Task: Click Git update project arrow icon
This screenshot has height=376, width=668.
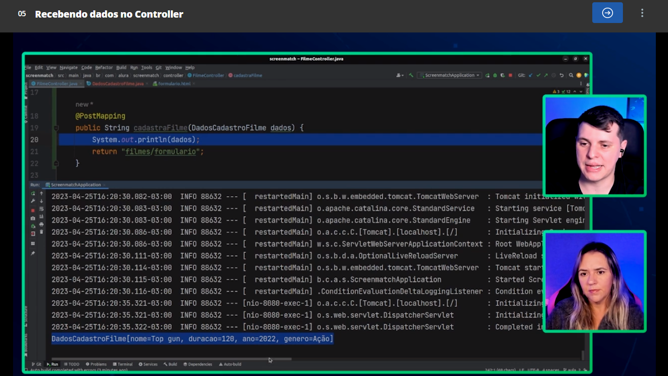Action: [531, 75]
